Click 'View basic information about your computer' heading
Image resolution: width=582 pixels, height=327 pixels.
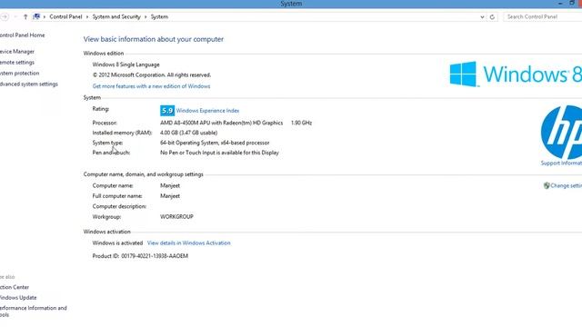[x=154, y=39]
